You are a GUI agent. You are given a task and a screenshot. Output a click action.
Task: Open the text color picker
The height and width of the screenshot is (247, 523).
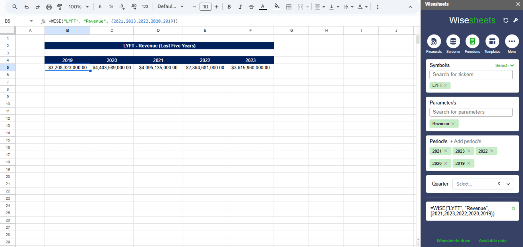(263, 7)
